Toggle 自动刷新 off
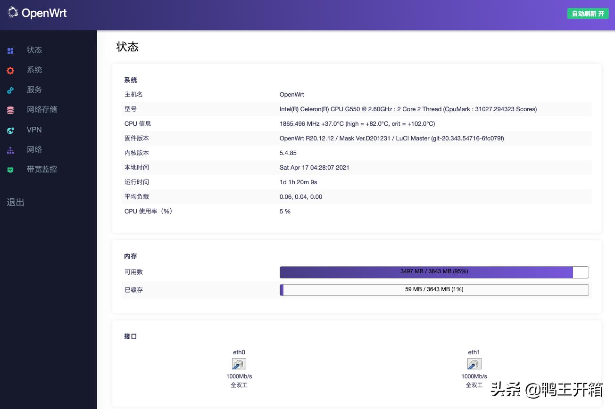 [588, 14]
